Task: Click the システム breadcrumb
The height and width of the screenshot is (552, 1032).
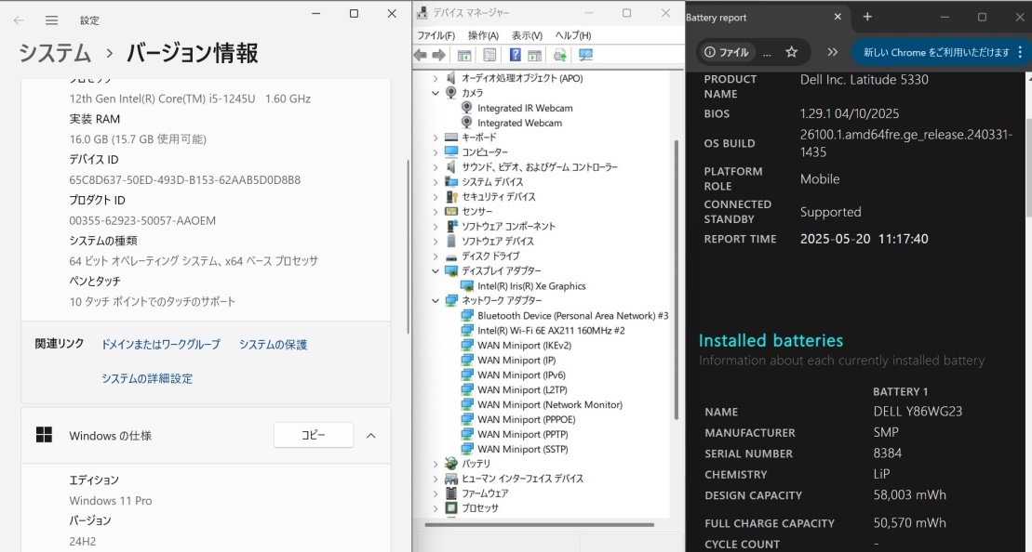Action: pyautogui.click(x=55, y=53)
